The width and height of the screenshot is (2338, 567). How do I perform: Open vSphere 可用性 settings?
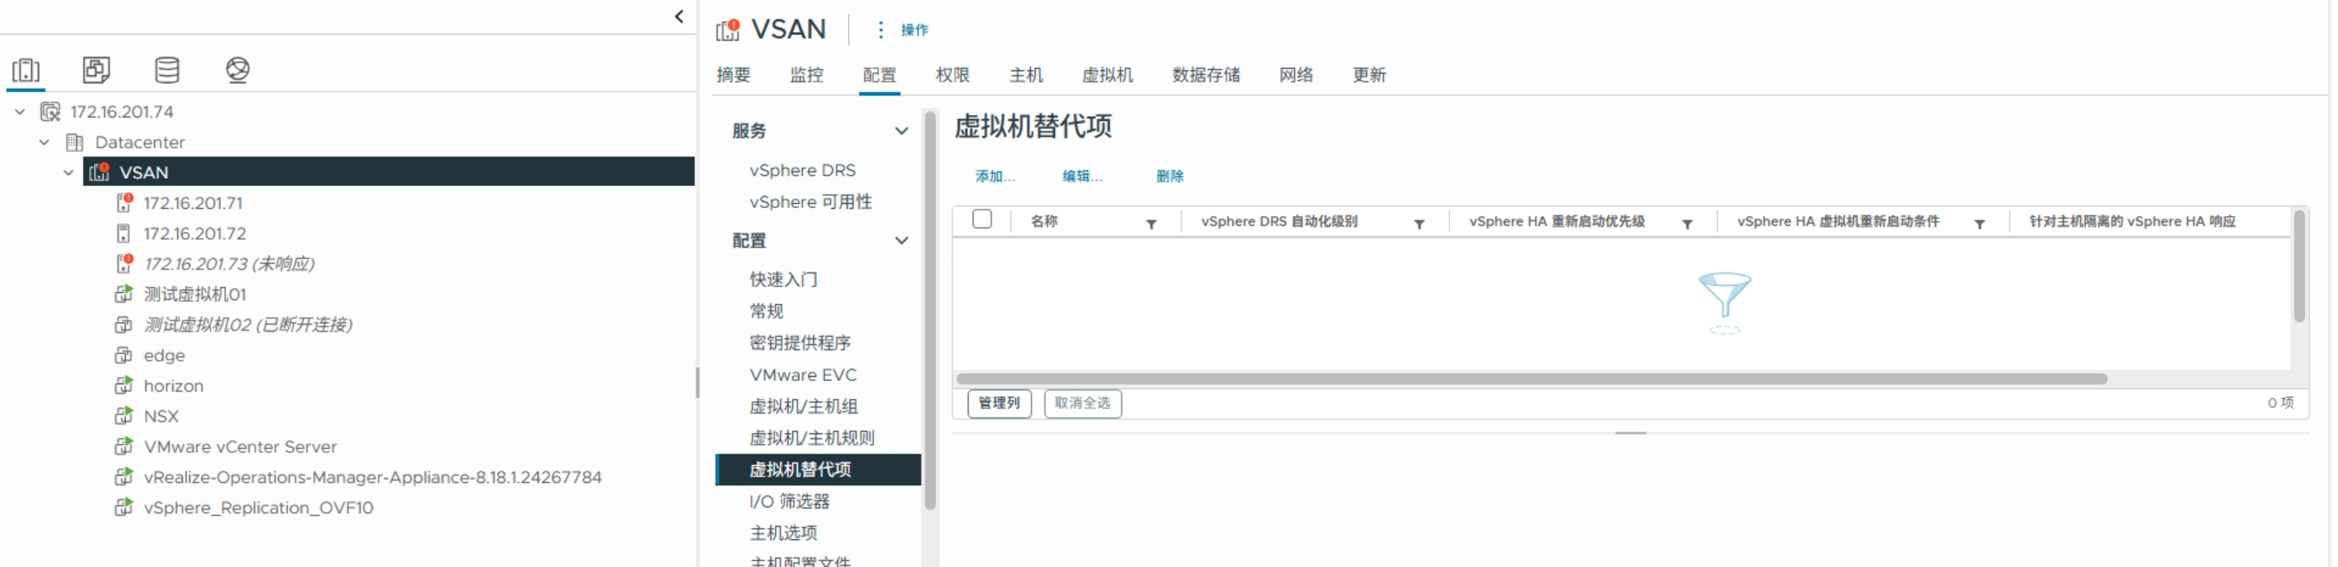coord(810,202)
